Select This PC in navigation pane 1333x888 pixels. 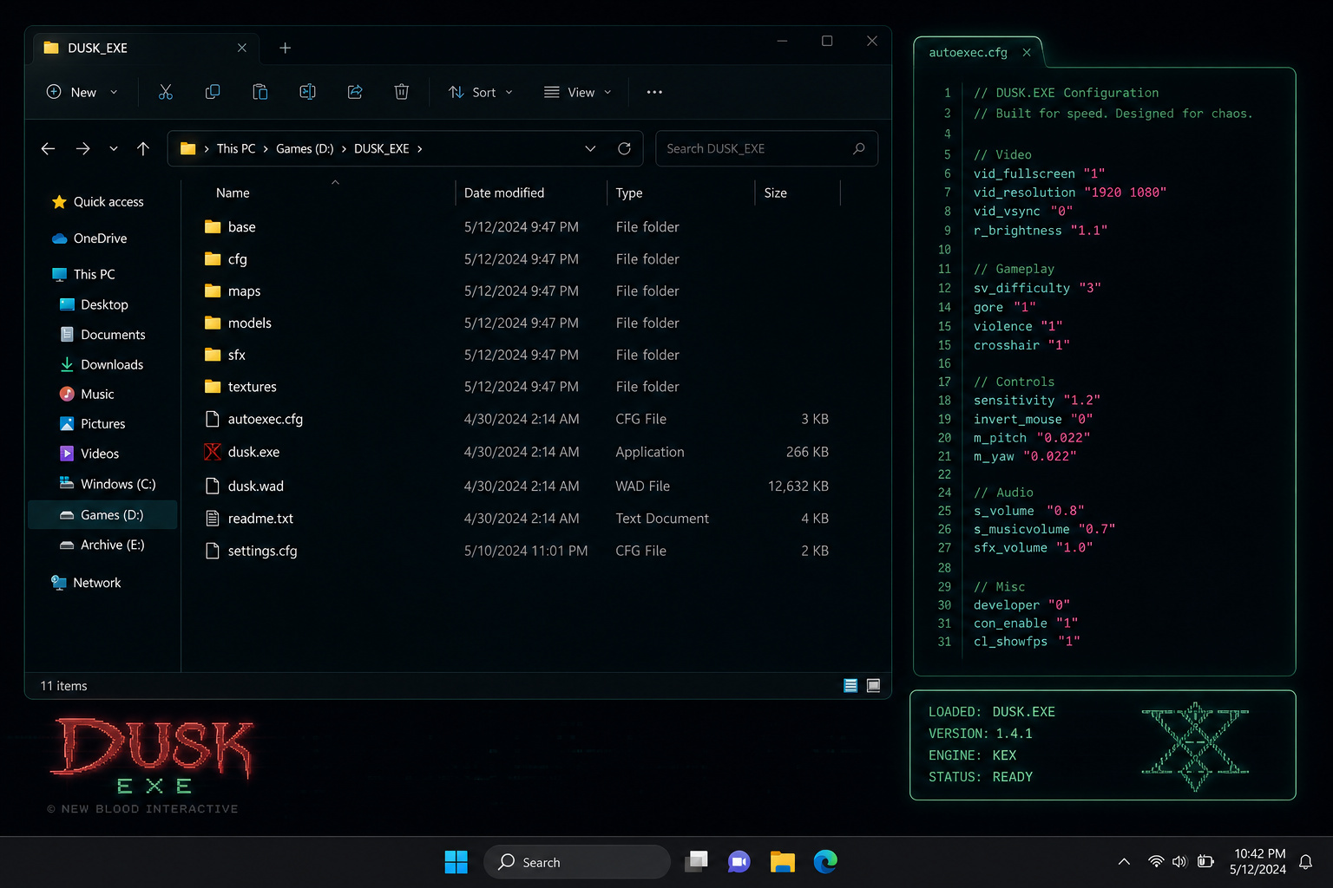pyautogui.click(x=84, y=274)
